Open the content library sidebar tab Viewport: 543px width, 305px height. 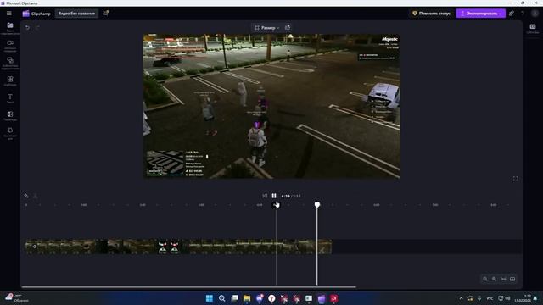10,64
